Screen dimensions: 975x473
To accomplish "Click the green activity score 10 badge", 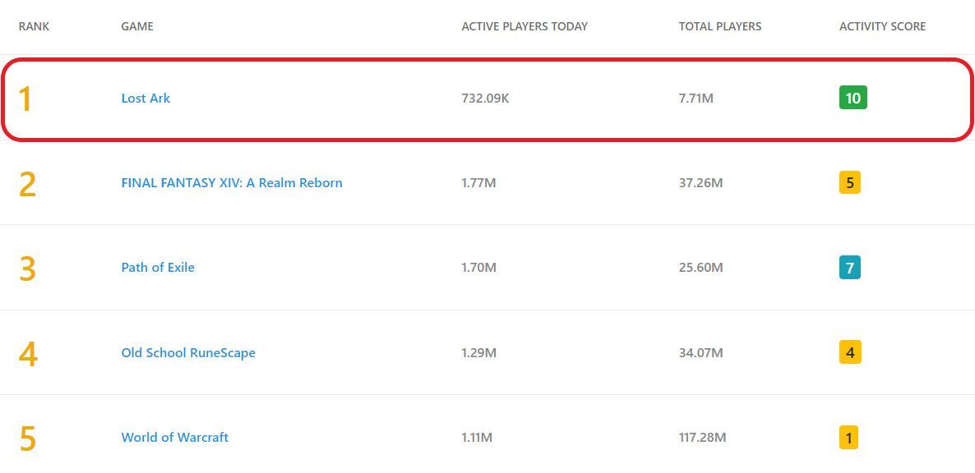I will (853, 98).
